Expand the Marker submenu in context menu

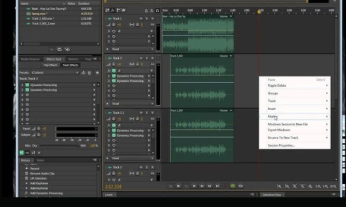tap(294, 116)
